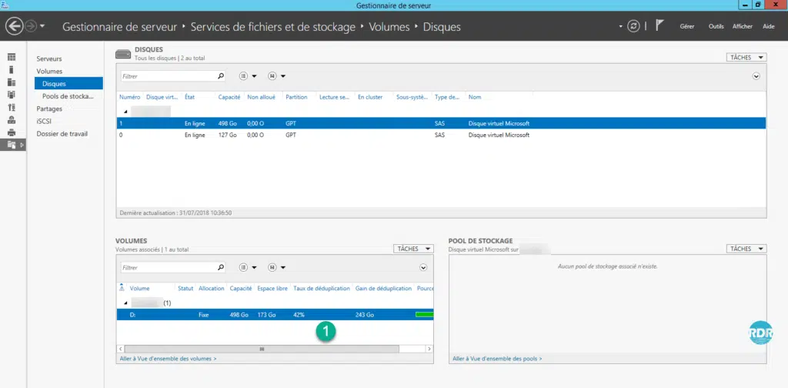Click the save query icon in Disques toolbar

[273, 76]
